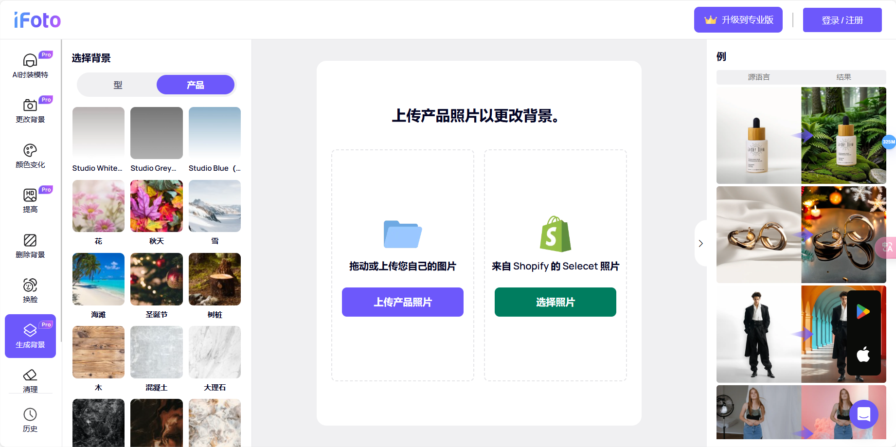Click the iFoto logo
The image size is (896, 447).
coord(37,20)
